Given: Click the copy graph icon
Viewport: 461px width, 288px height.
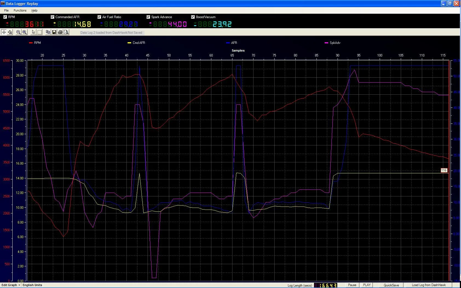Looking at the screenshot, I should click(48, 32).
